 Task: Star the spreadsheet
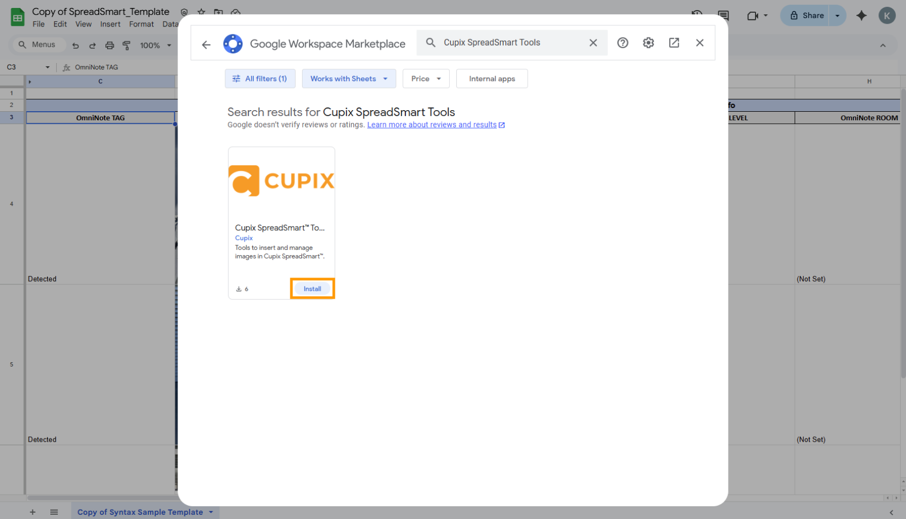pos(201,12)
